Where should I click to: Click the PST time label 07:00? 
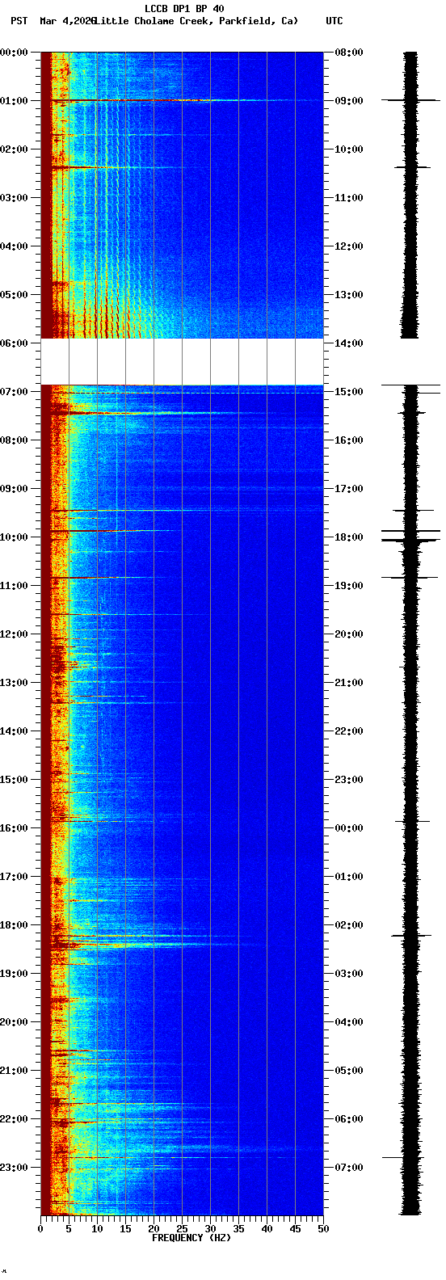click(x=14, y=392)
